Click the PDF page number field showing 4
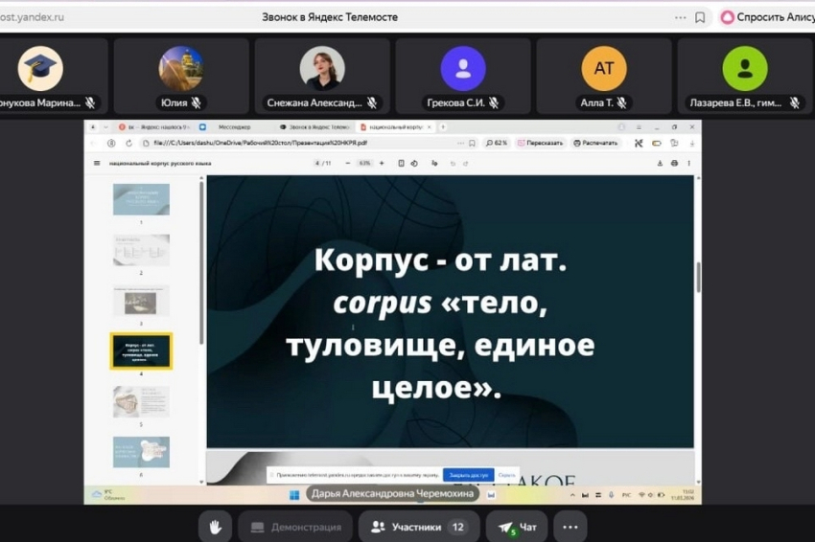The width and height of the screenshot is (815, 542). 317,163
